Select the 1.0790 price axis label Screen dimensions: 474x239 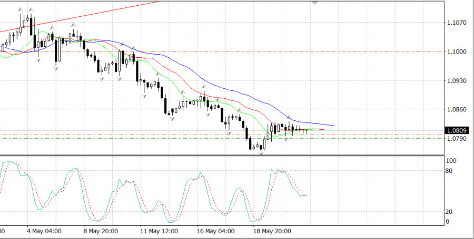tap(456, 139)
